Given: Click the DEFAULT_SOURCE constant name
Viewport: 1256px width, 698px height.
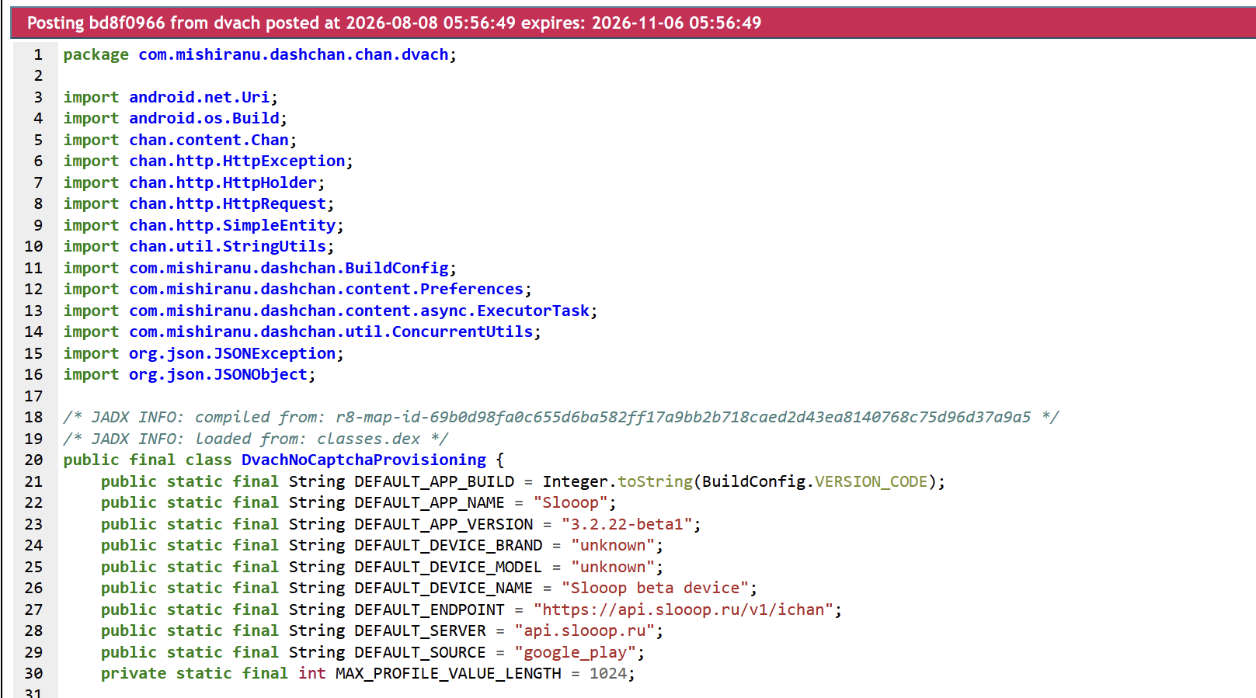Looking at the screenshot, I should [420, 652].
